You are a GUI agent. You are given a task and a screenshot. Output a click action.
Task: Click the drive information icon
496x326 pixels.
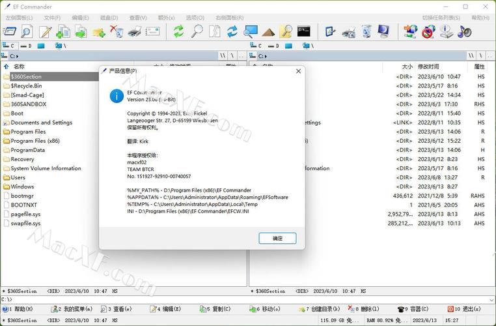pyautogui.click(x=446, y=32)
